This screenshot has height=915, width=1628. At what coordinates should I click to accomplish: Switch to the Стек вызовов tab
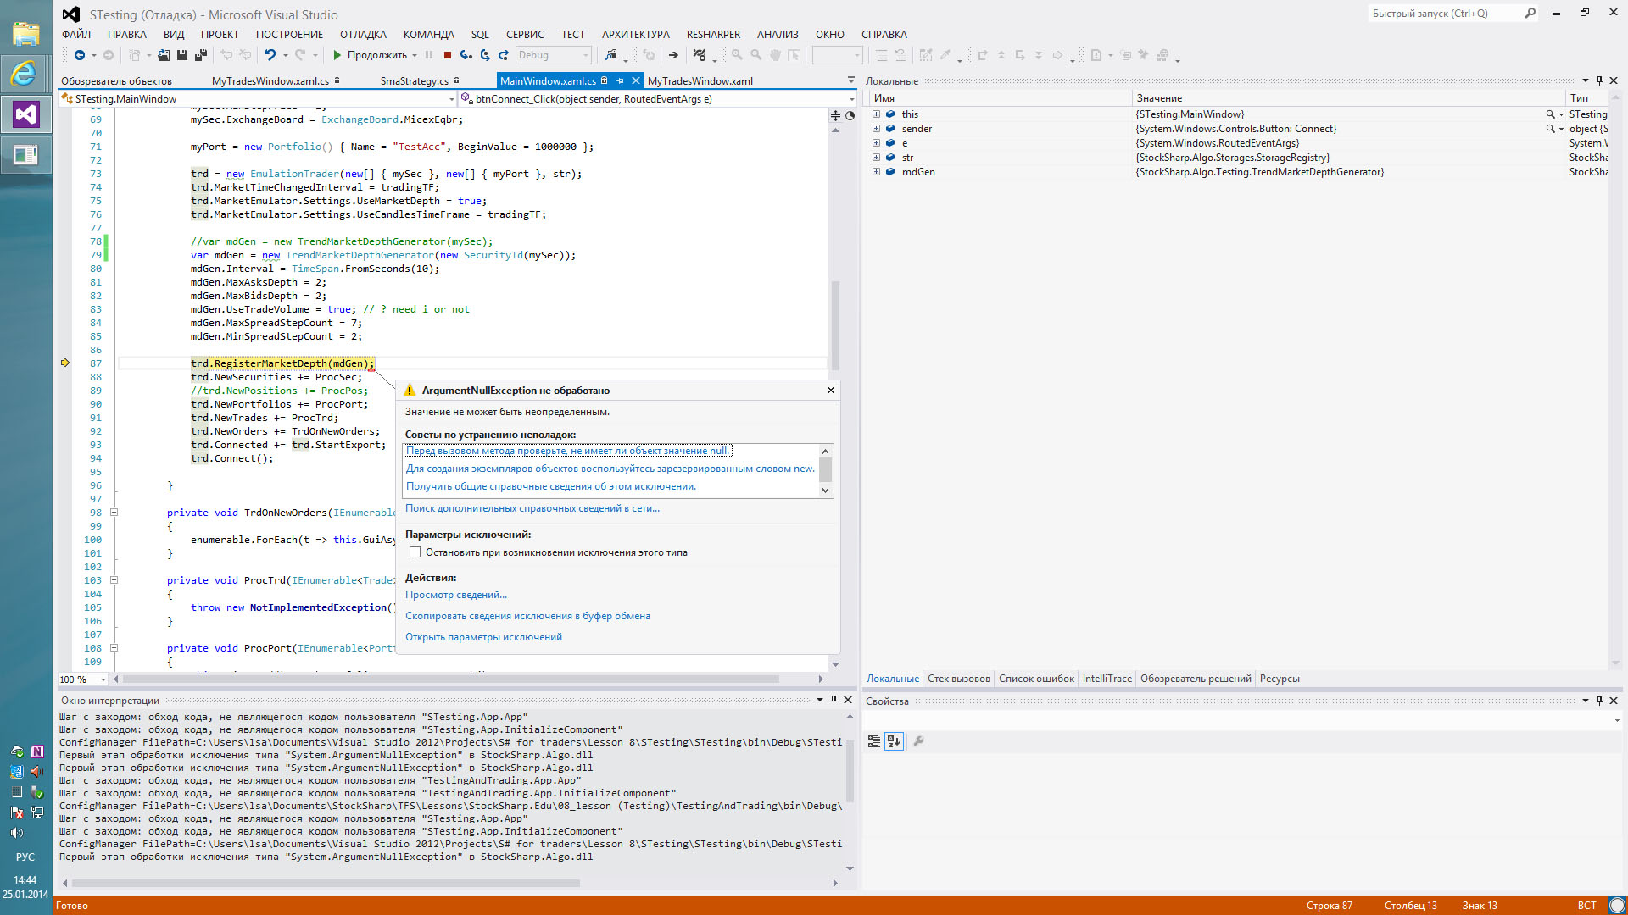[x=958, y=679]
